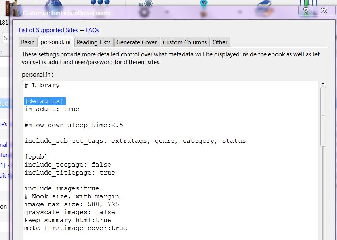Switch to the Basic tab

(28, 42)
